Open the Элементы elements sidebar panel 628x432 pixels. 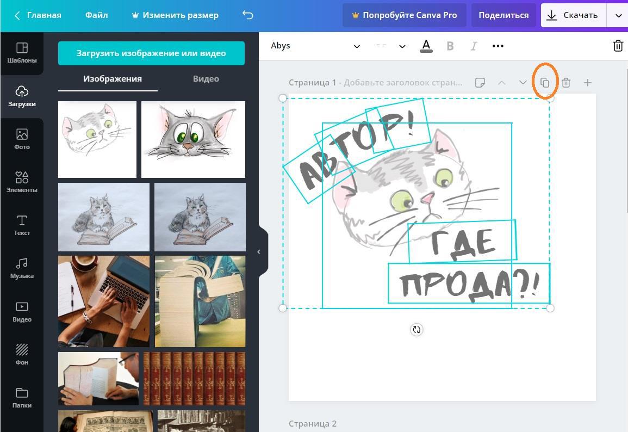coord(22,182)
